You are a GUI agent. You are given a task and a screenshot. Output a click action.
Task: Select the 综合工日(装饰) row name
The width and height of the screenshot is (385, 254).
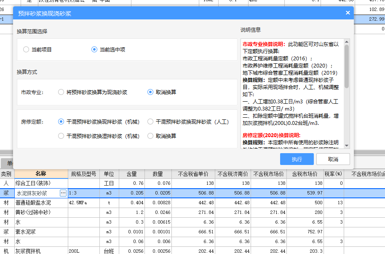(x=41, y=183)
